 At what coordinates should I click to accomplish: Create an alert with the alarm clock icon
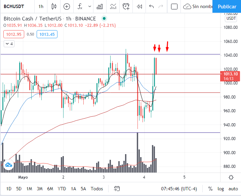(x=126, y=7)
